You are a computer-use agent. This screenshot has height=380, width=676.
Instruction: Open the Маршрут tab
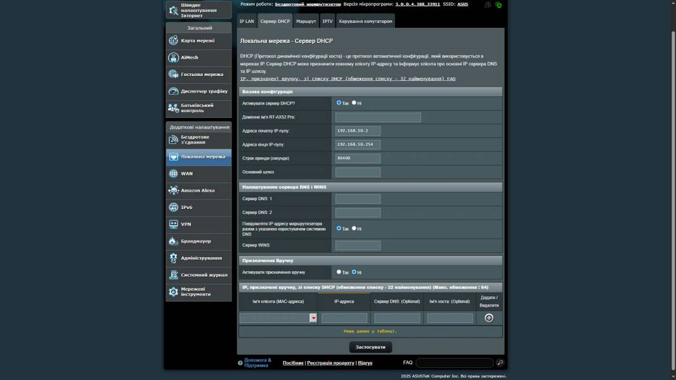[x=306, y=21]
